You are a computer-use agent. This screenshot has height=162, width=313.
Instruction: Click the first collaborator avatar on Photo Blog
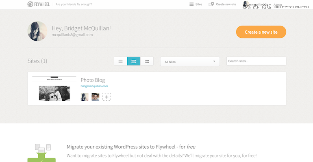pos(85,97)
